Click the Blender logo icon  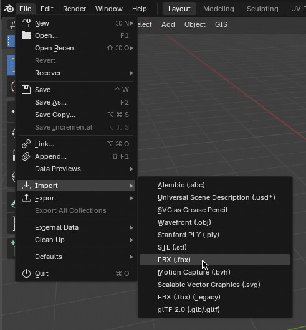9,9
